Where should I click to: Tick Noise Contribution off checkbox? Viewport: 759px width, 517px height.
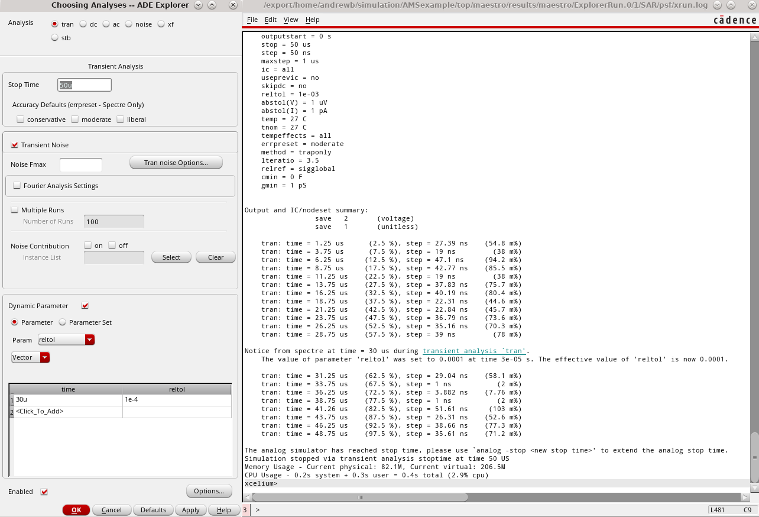pyautogui.click(x=112, y=245)
